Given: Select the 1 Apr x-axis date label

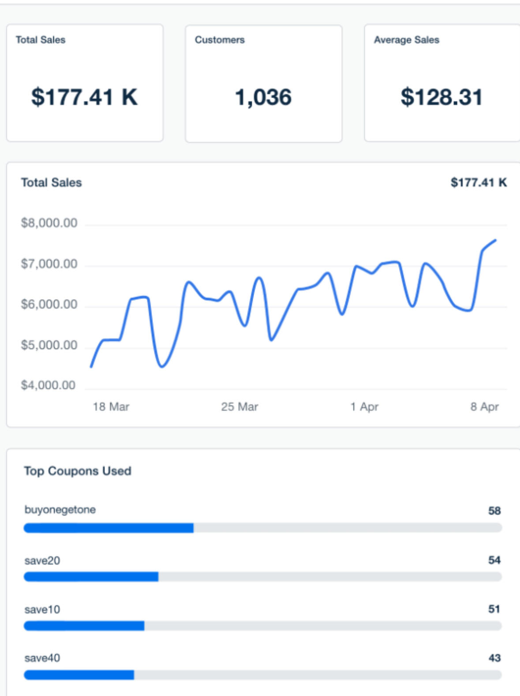Looking at the screenshot, I should coord(364,406).
